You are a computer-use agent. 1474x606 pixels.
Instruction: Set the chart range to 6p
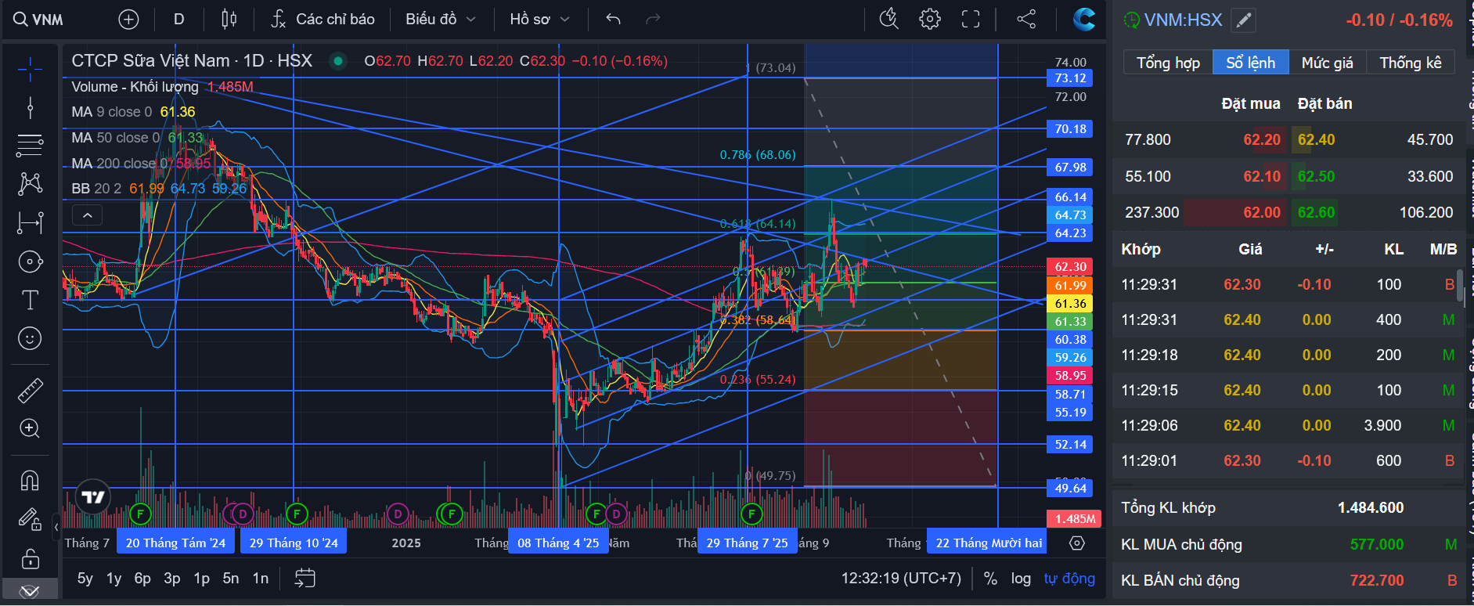tap(142, 579)
